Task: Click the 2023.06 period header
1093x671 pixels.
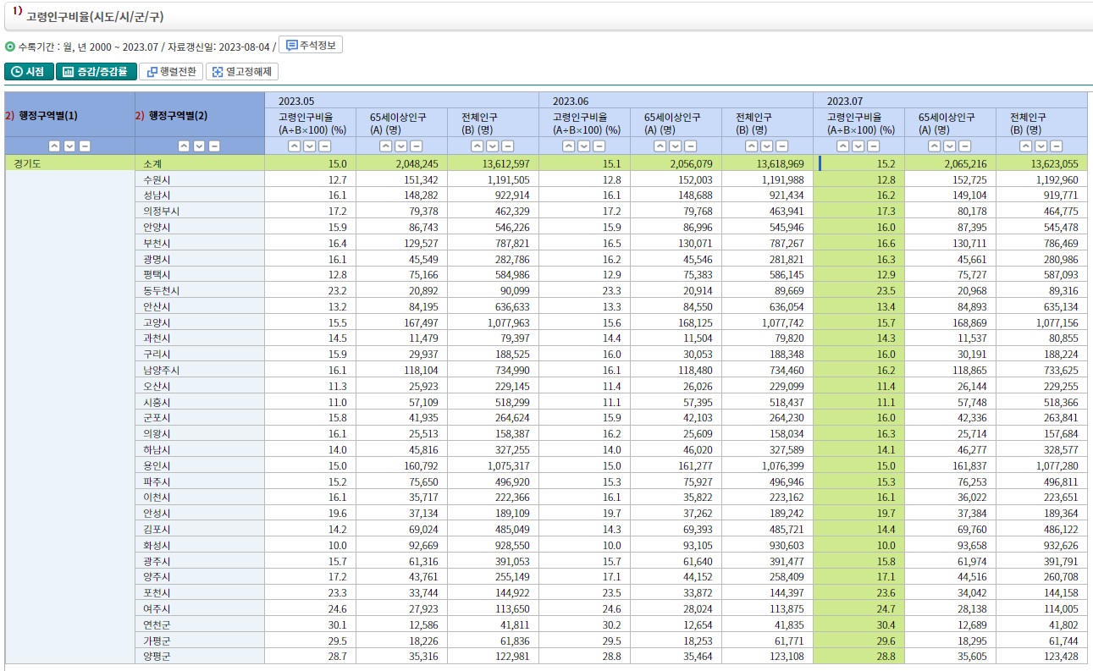Action: tap(676, 101)
